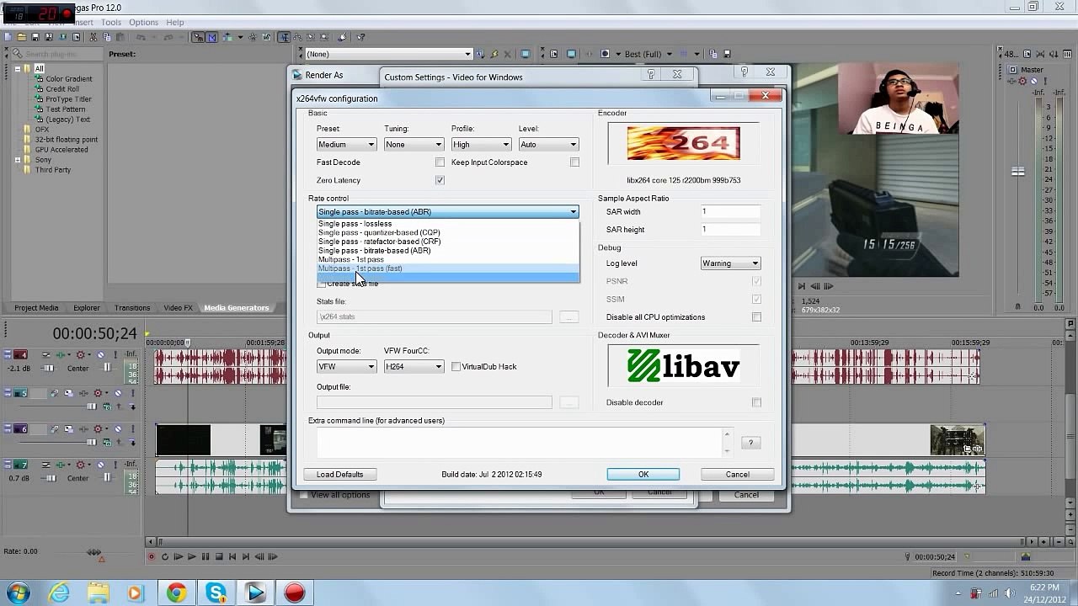Mute the Master bus
Screen dimensions: 1078x606
pyautogui.click(x=1033, y=81)
